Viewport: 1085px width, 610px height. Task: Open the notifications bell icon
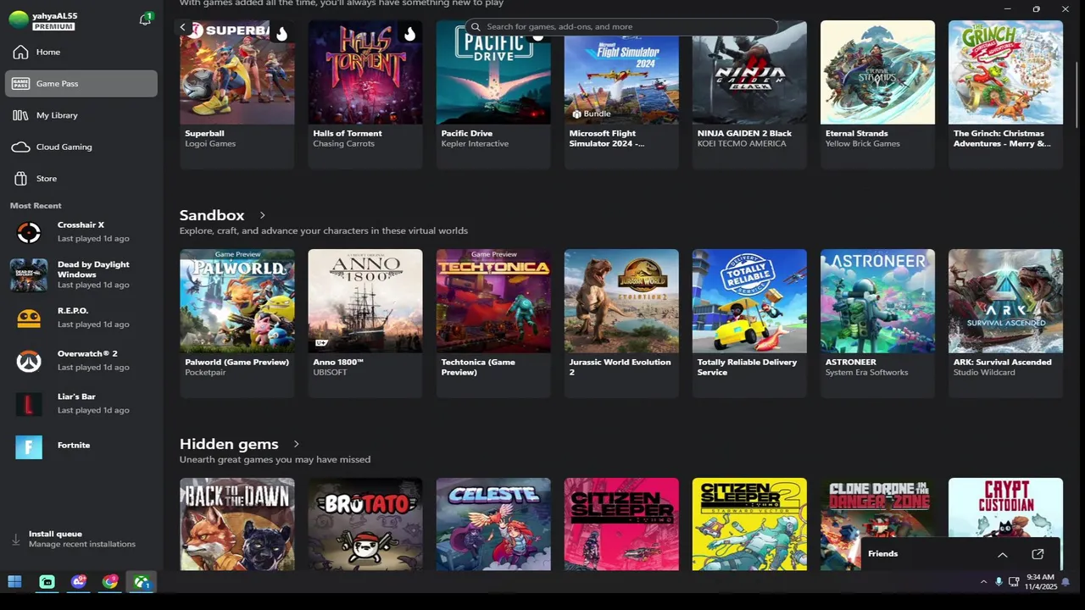[145, 19]
